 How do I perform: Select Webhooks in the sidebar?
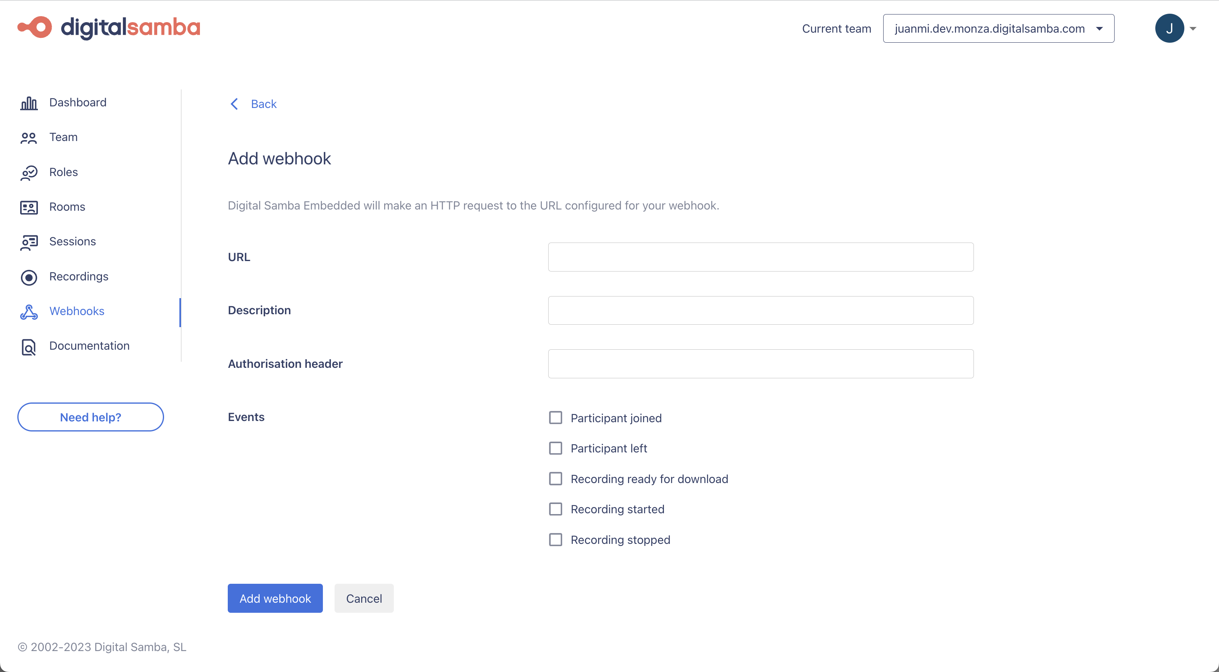(77, 311)
